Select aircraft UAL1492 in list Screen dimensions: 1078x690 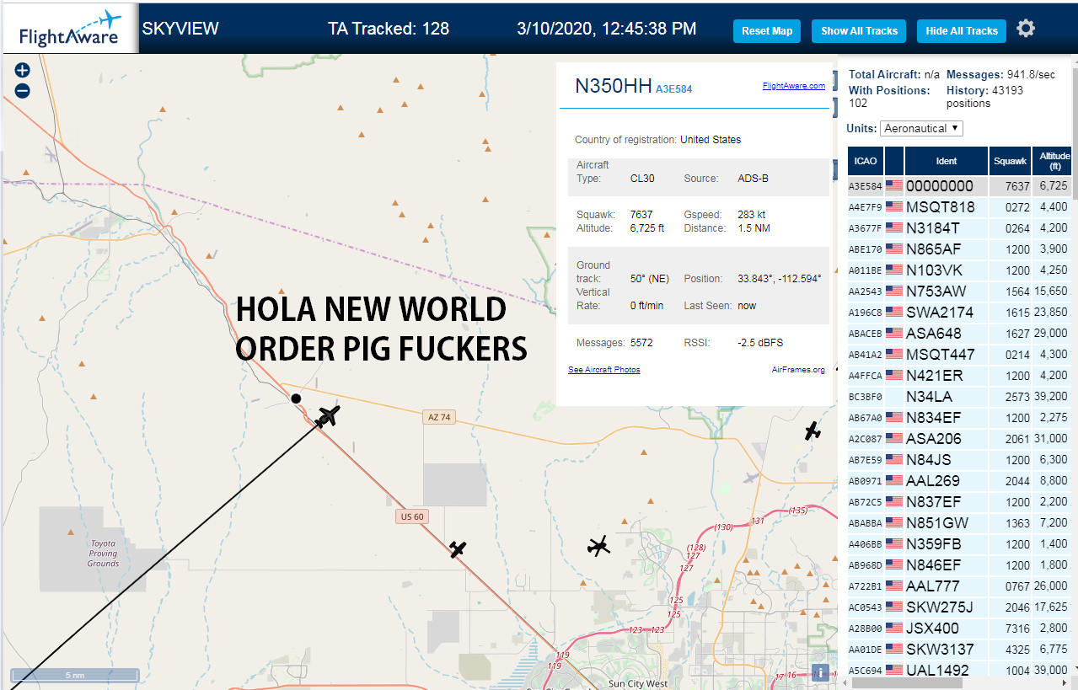(959, 669)
